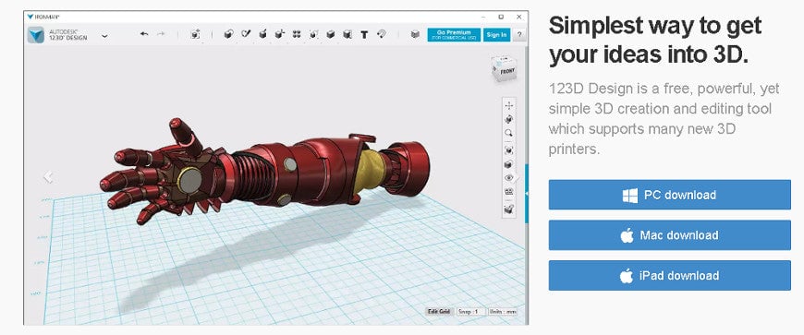Open the Pattern tool icon
This screenshot has width=804, height=335.
click(x=297, y=34)
